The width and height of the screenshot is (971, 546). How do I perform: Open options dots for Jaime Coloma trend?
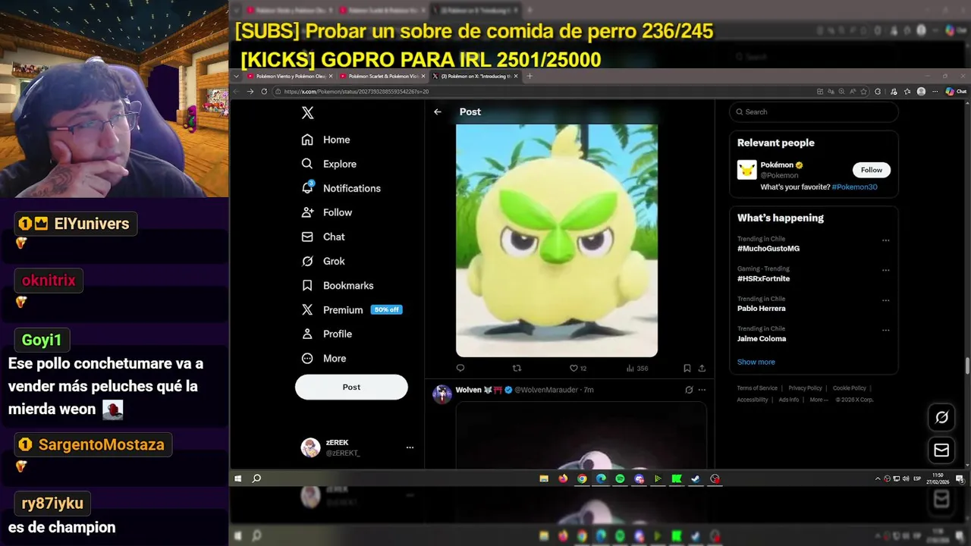point(885,330)
